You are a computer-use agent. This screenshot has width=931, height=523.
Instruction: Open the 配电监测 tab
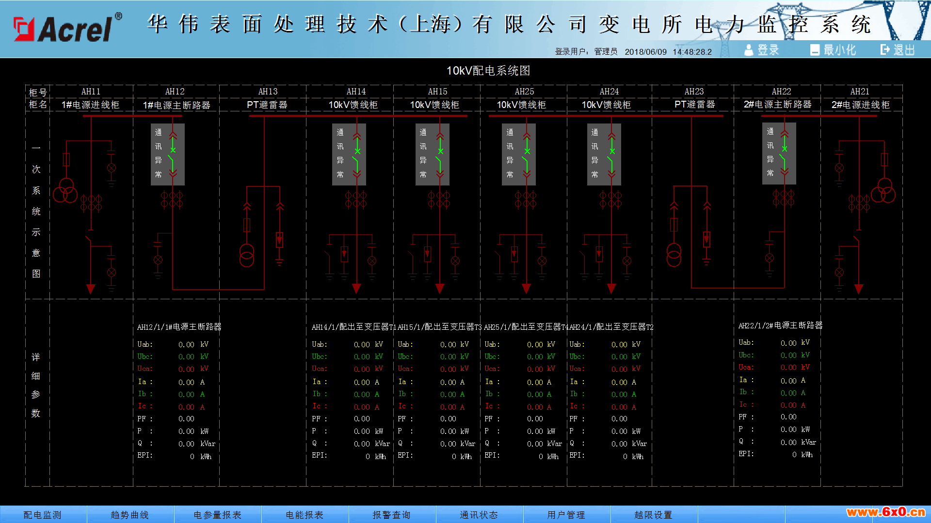(43, 515)
